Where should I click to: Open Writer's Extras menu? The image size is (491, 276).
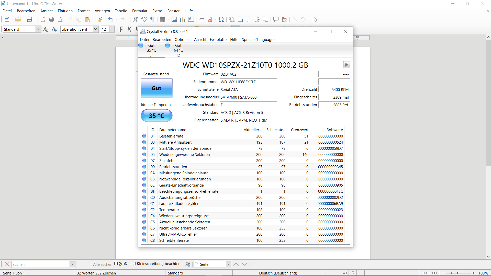point(157,11)
